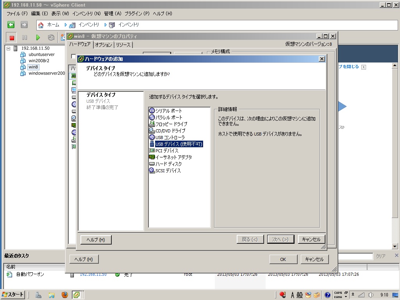Power off VM with the red stop icon

(x=12, y=38)
